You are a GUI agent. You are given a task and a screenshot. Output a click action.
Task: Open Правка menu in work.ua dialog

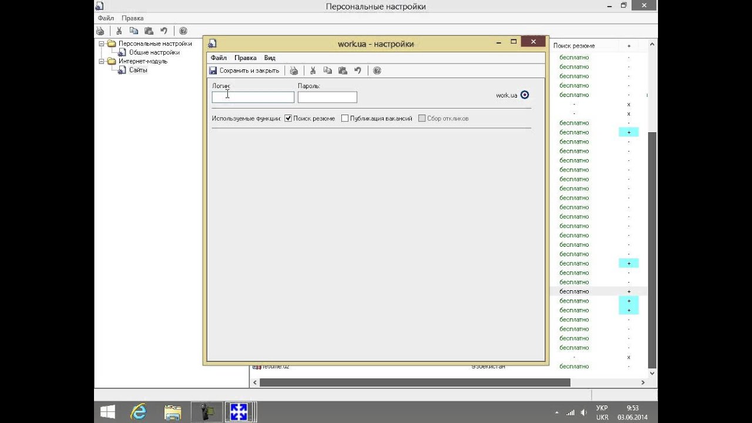click(x=246, y=58)
